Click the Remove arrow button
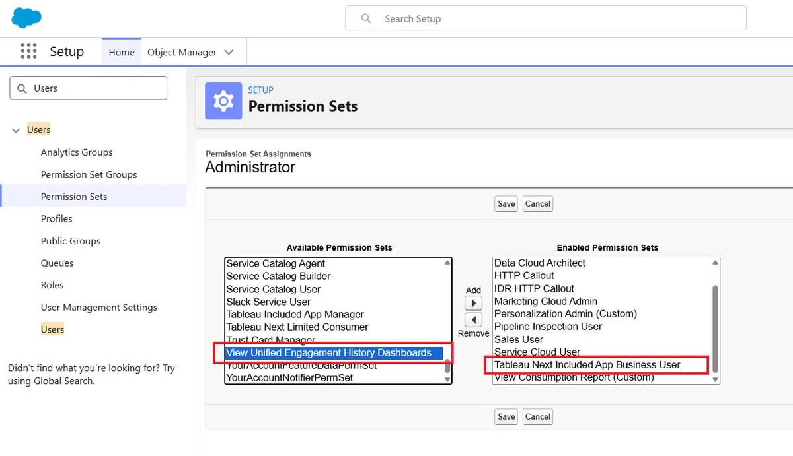 coord(473,320)
